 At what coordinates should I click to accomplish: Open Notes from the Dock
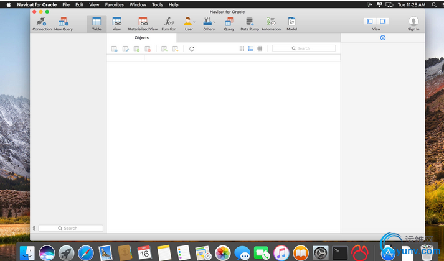[164, 252]
